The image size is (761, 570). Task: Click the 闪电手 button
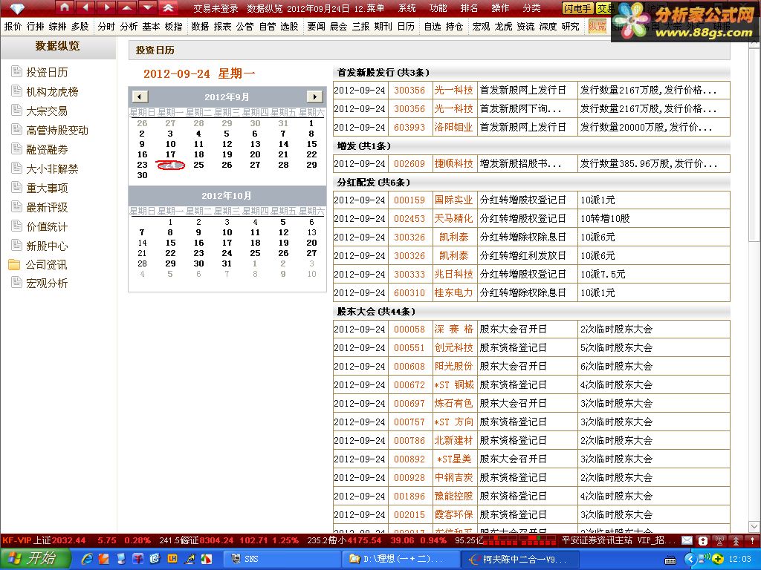tap(577, 8)
